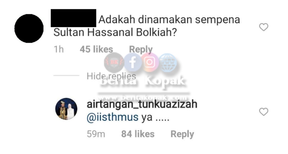Screen dimensions: 288x154
Task: Click the WWW globe icon in the watermark
Action: tap(168, 62)
